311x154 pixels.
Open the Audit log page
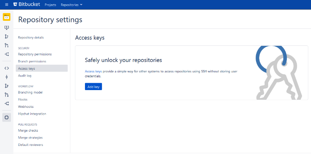coord(25,76)
